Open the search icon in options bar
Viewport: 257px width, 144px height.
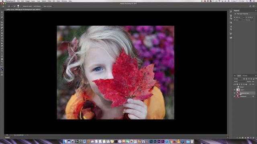click(x=250, y=6)
